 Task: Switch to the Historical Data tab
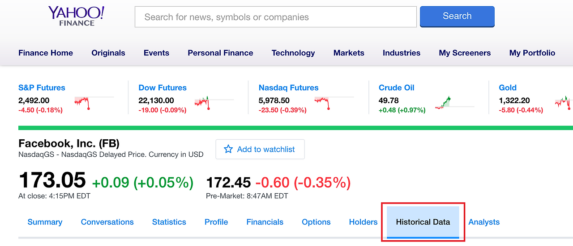click(x=423, y=222)
